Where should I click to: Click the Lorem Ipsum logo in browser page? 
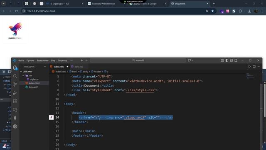click(x=15, y=31)
